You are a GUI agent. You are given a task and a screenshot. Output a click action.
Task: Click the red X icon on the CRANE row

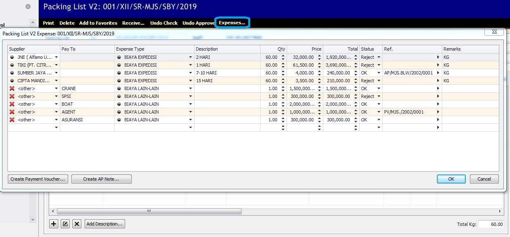[x=12, y=88]
